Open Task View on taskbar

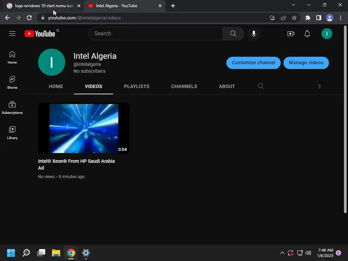[x=41, y=253]
